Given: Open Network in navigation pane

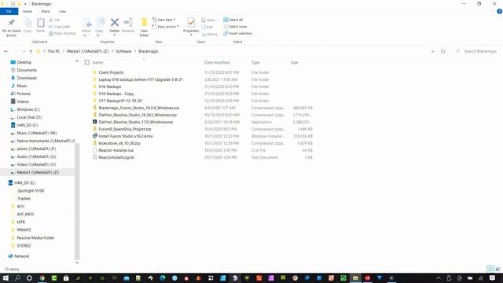Looking at the screenshot, I should click(21, 256).
